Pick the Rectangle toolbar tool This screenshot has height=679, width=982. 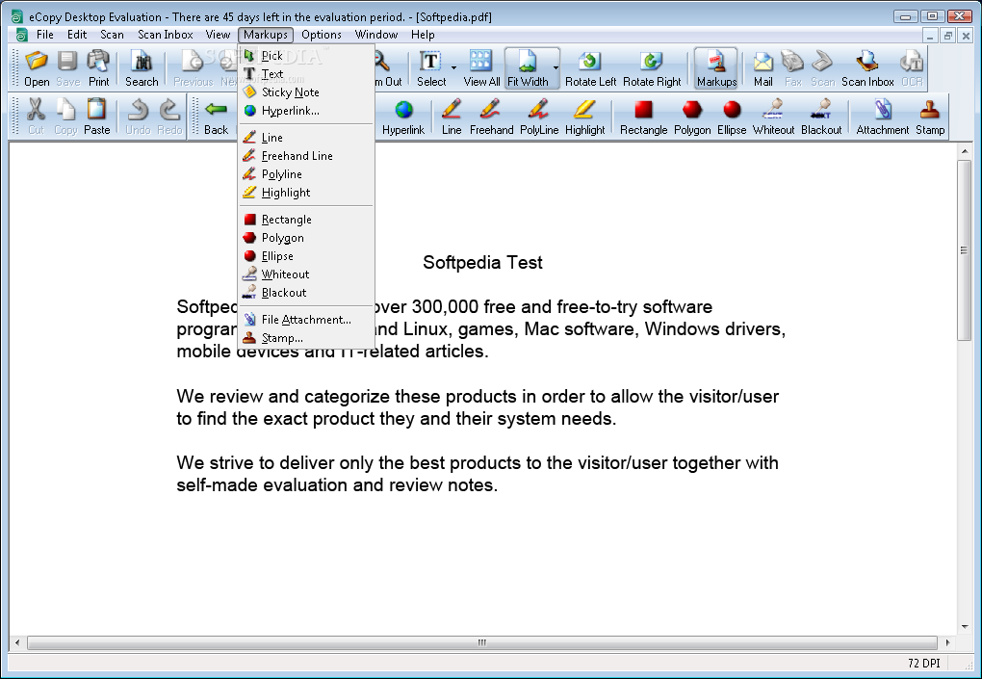click(643, 117)
